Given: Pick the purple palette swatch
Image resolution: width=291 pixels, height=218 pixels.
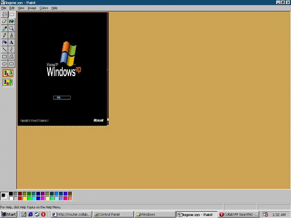Looking at the screenshot, I should pos(43,194).
